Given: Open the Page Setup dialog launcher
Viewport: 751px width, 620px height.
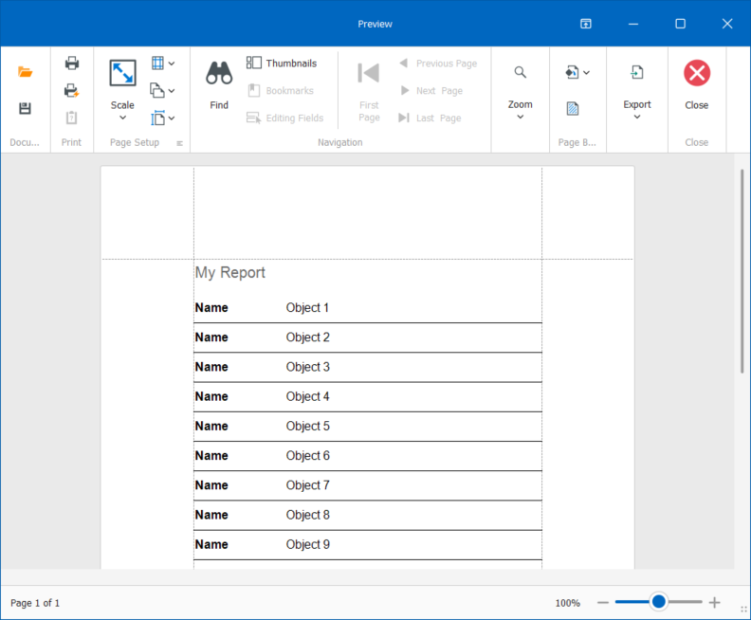Looking at the screenshot, I should (179, 143).
